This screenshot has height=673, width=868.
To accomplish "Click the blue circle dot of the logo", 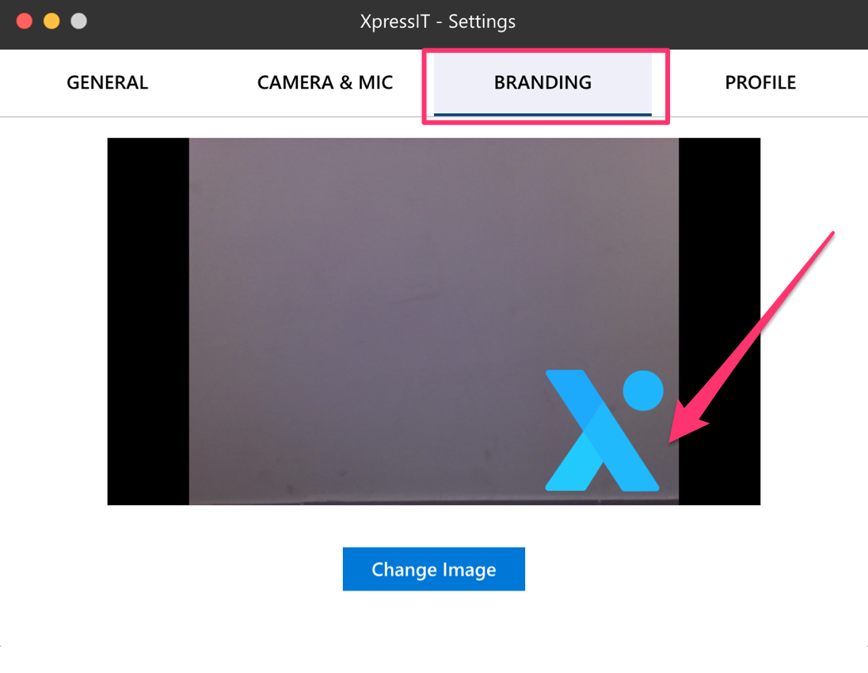I will pyautogui.click(x=643, y=391).
